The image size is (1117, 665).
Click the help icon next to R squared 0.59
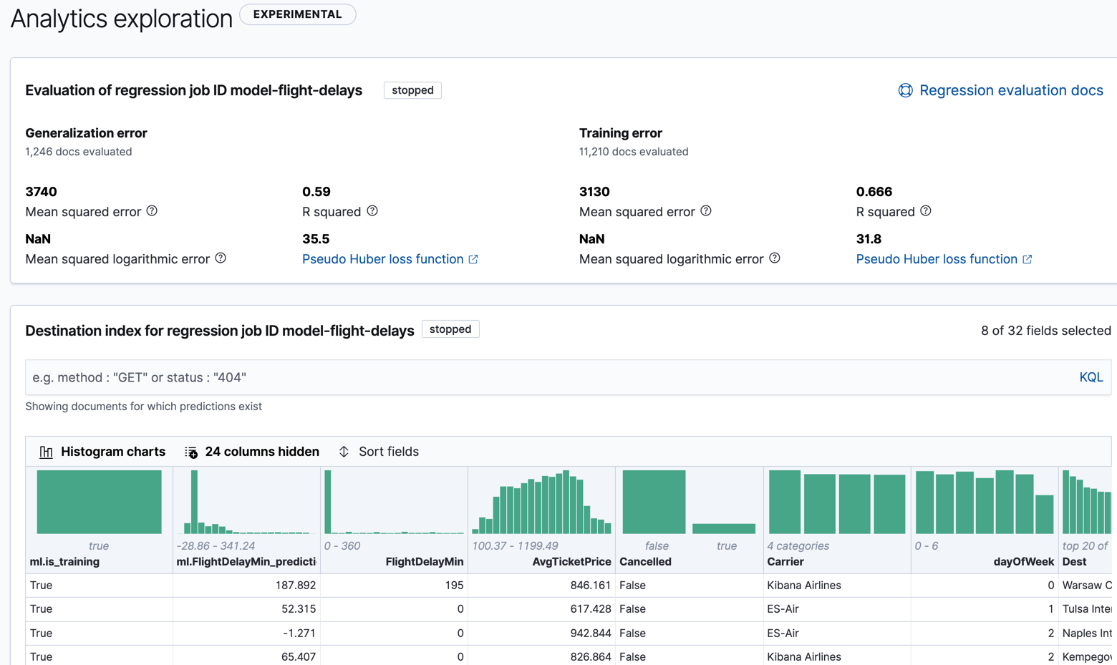(372, 210)
